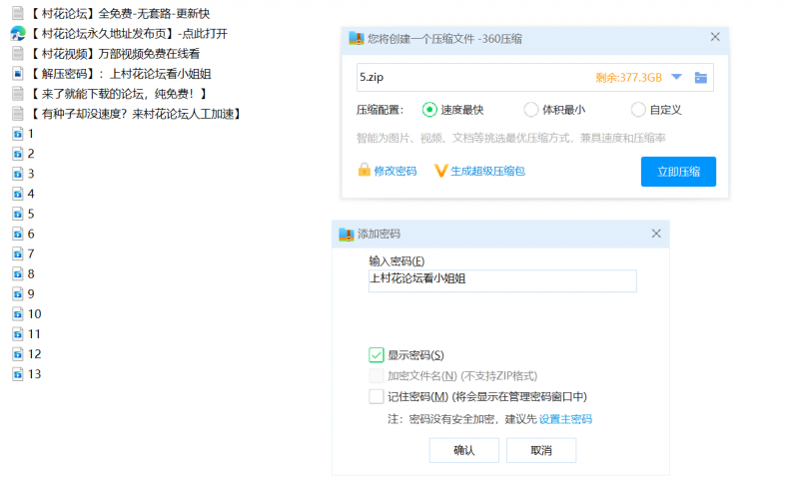Click the 添加密码 dialog title icon
799x493 pixels.
point(347,234)
